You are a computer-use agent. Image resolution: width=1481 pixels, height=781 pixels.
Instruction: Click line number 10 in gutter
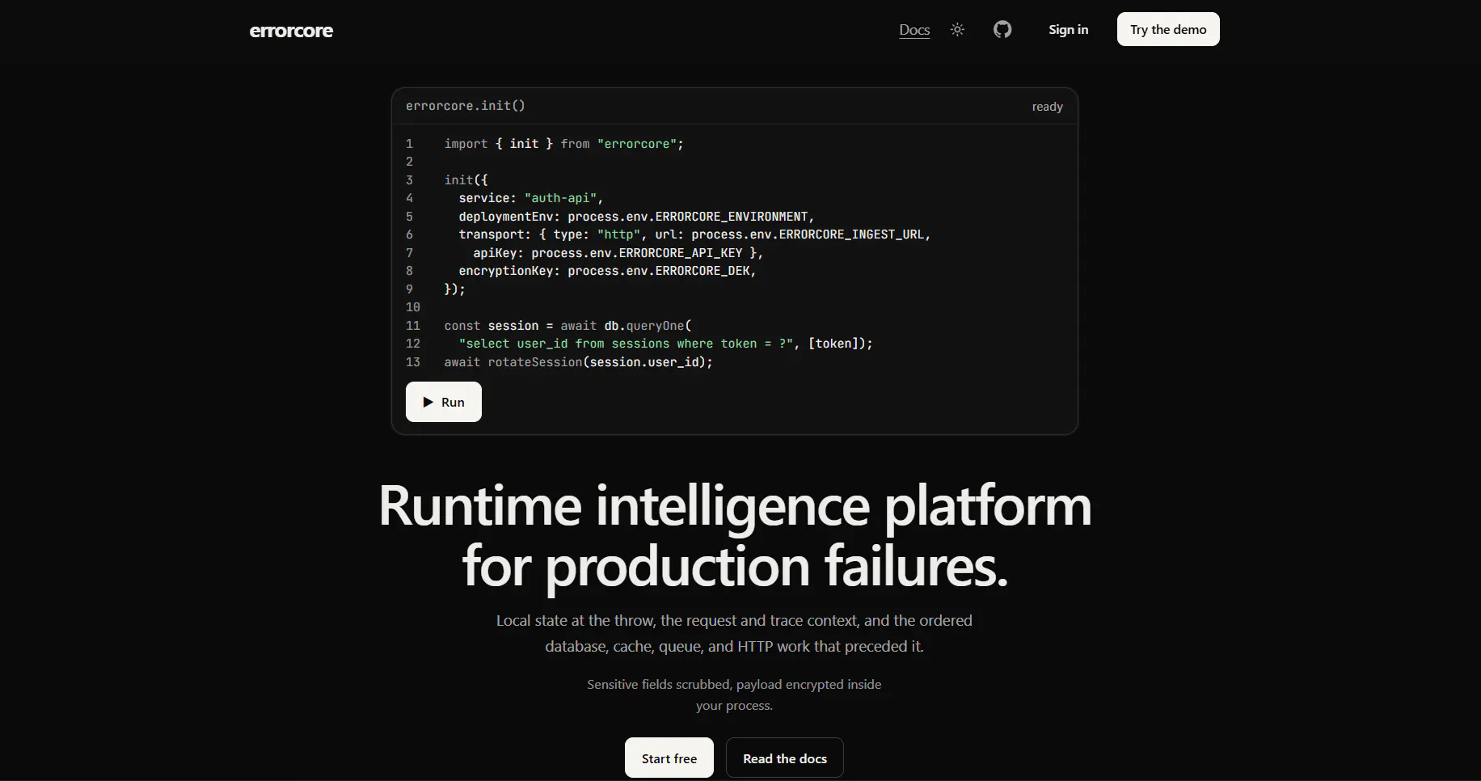(413, 307)
